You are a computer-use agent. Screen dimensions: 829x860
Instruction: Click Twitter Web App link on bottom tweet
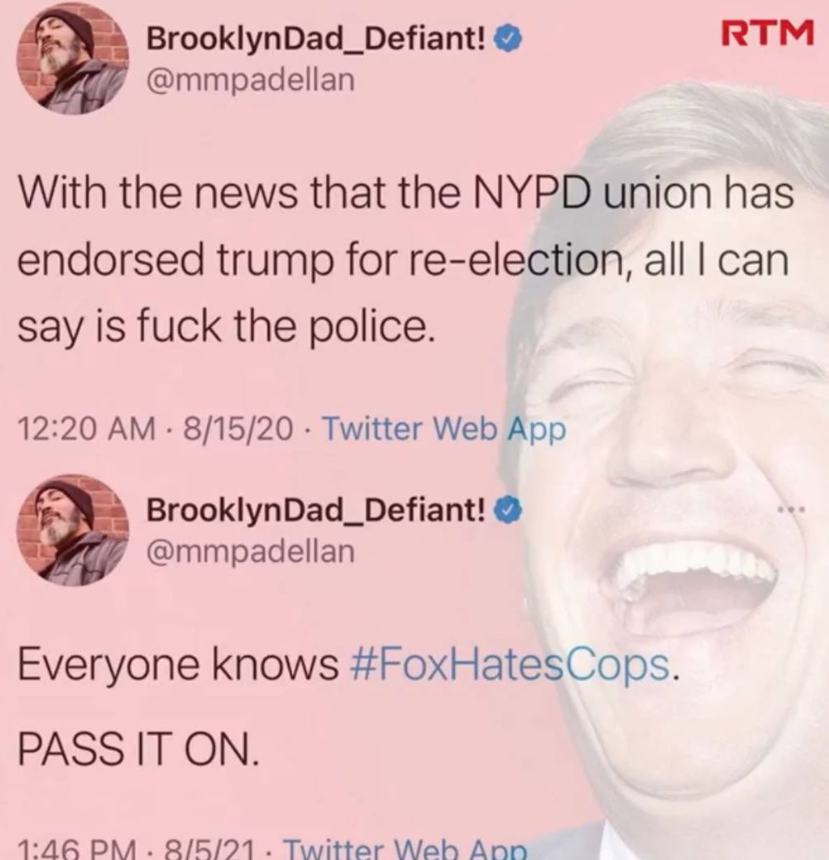tap(406, 849)
